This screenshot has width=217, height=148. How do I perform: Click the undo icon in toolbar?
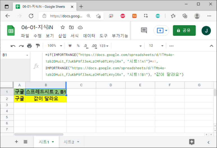[13, 46]
